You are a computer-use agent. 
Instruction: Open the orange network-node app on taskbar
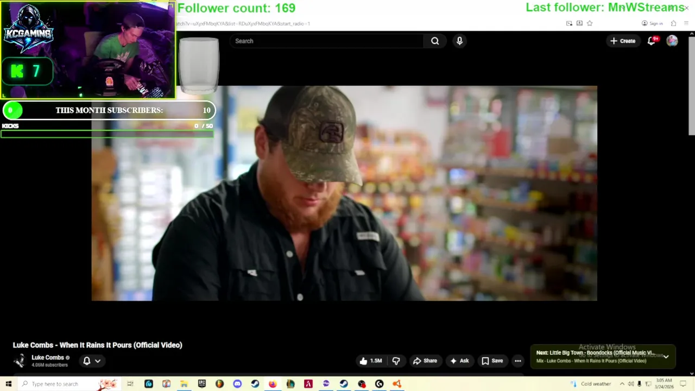[x=397, y=384]
